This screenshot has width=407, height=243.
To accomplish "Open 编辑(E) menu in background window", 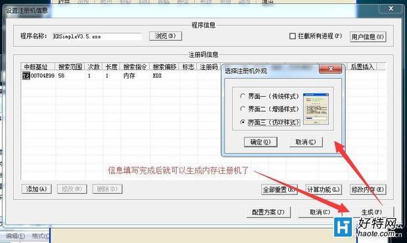I will point(15,236).
